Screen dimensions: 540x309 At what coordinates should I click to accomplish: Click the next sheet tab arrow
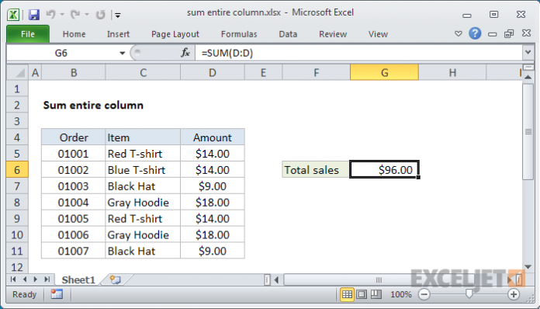(36, 279)
